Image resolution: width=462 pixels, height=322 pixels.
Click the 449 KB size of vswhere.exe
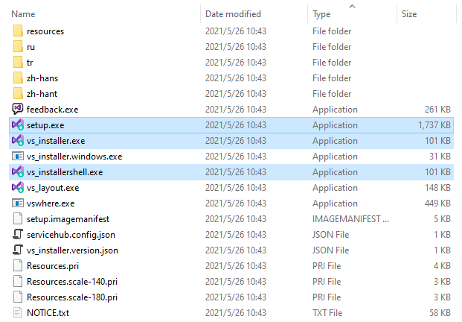tap(437, 203)
